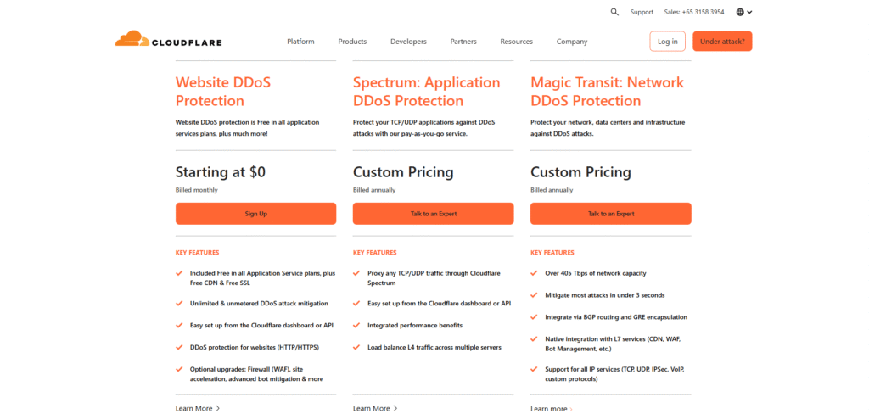The image size is (869, 414).
Task: Talk to an Expert about Magic Transit
Action: pos(610,214)
